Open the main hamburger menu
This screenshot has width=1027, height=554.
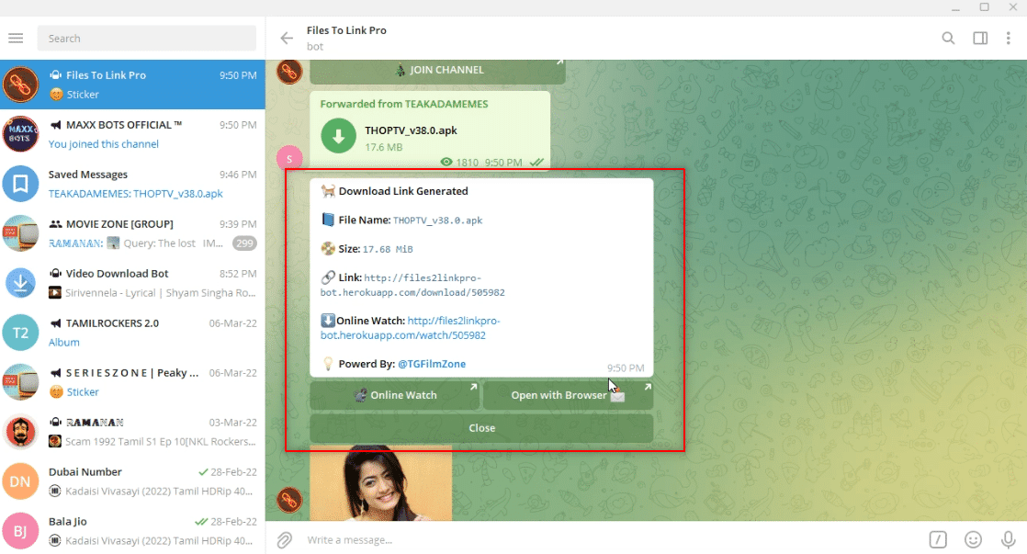tap(15, 38)
